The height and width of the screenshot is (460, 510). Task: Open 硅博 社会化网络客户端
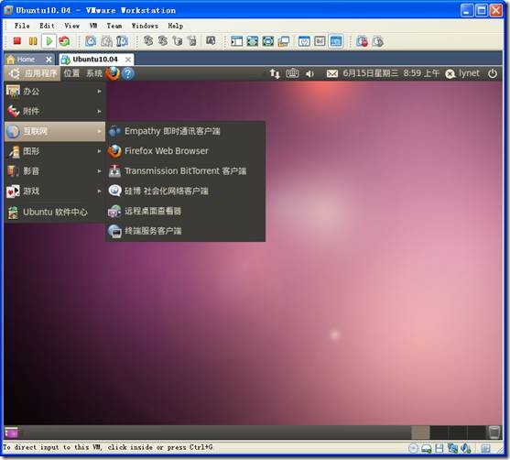[x=186, y=192]
